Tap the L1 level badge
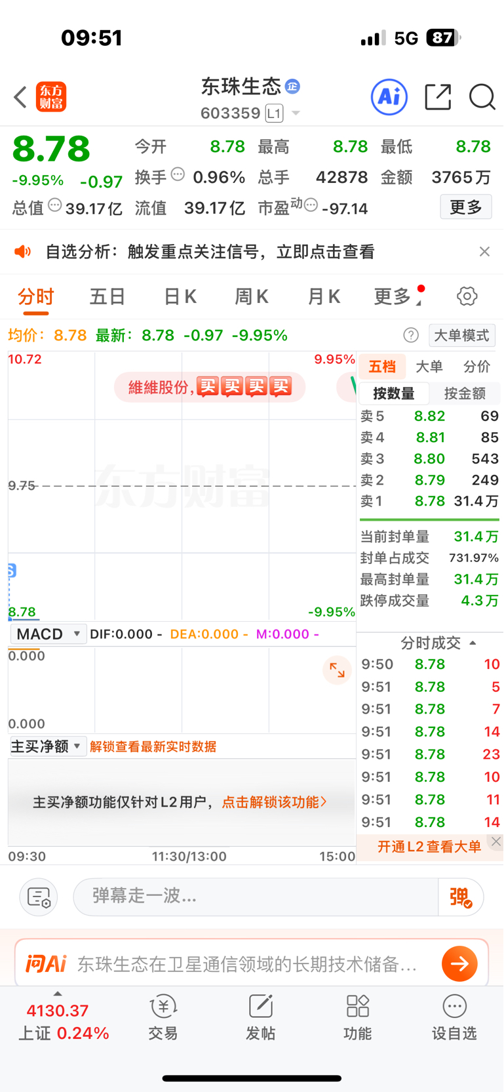 274,113
